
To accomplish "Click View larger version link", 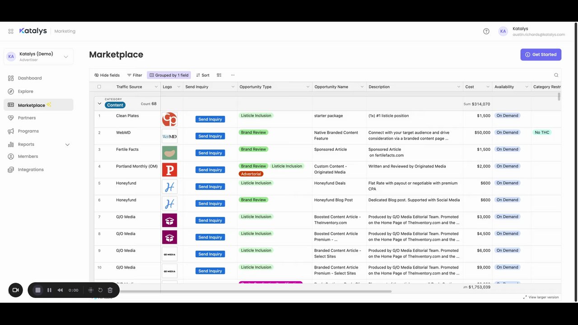I will [x=541, y=297].
